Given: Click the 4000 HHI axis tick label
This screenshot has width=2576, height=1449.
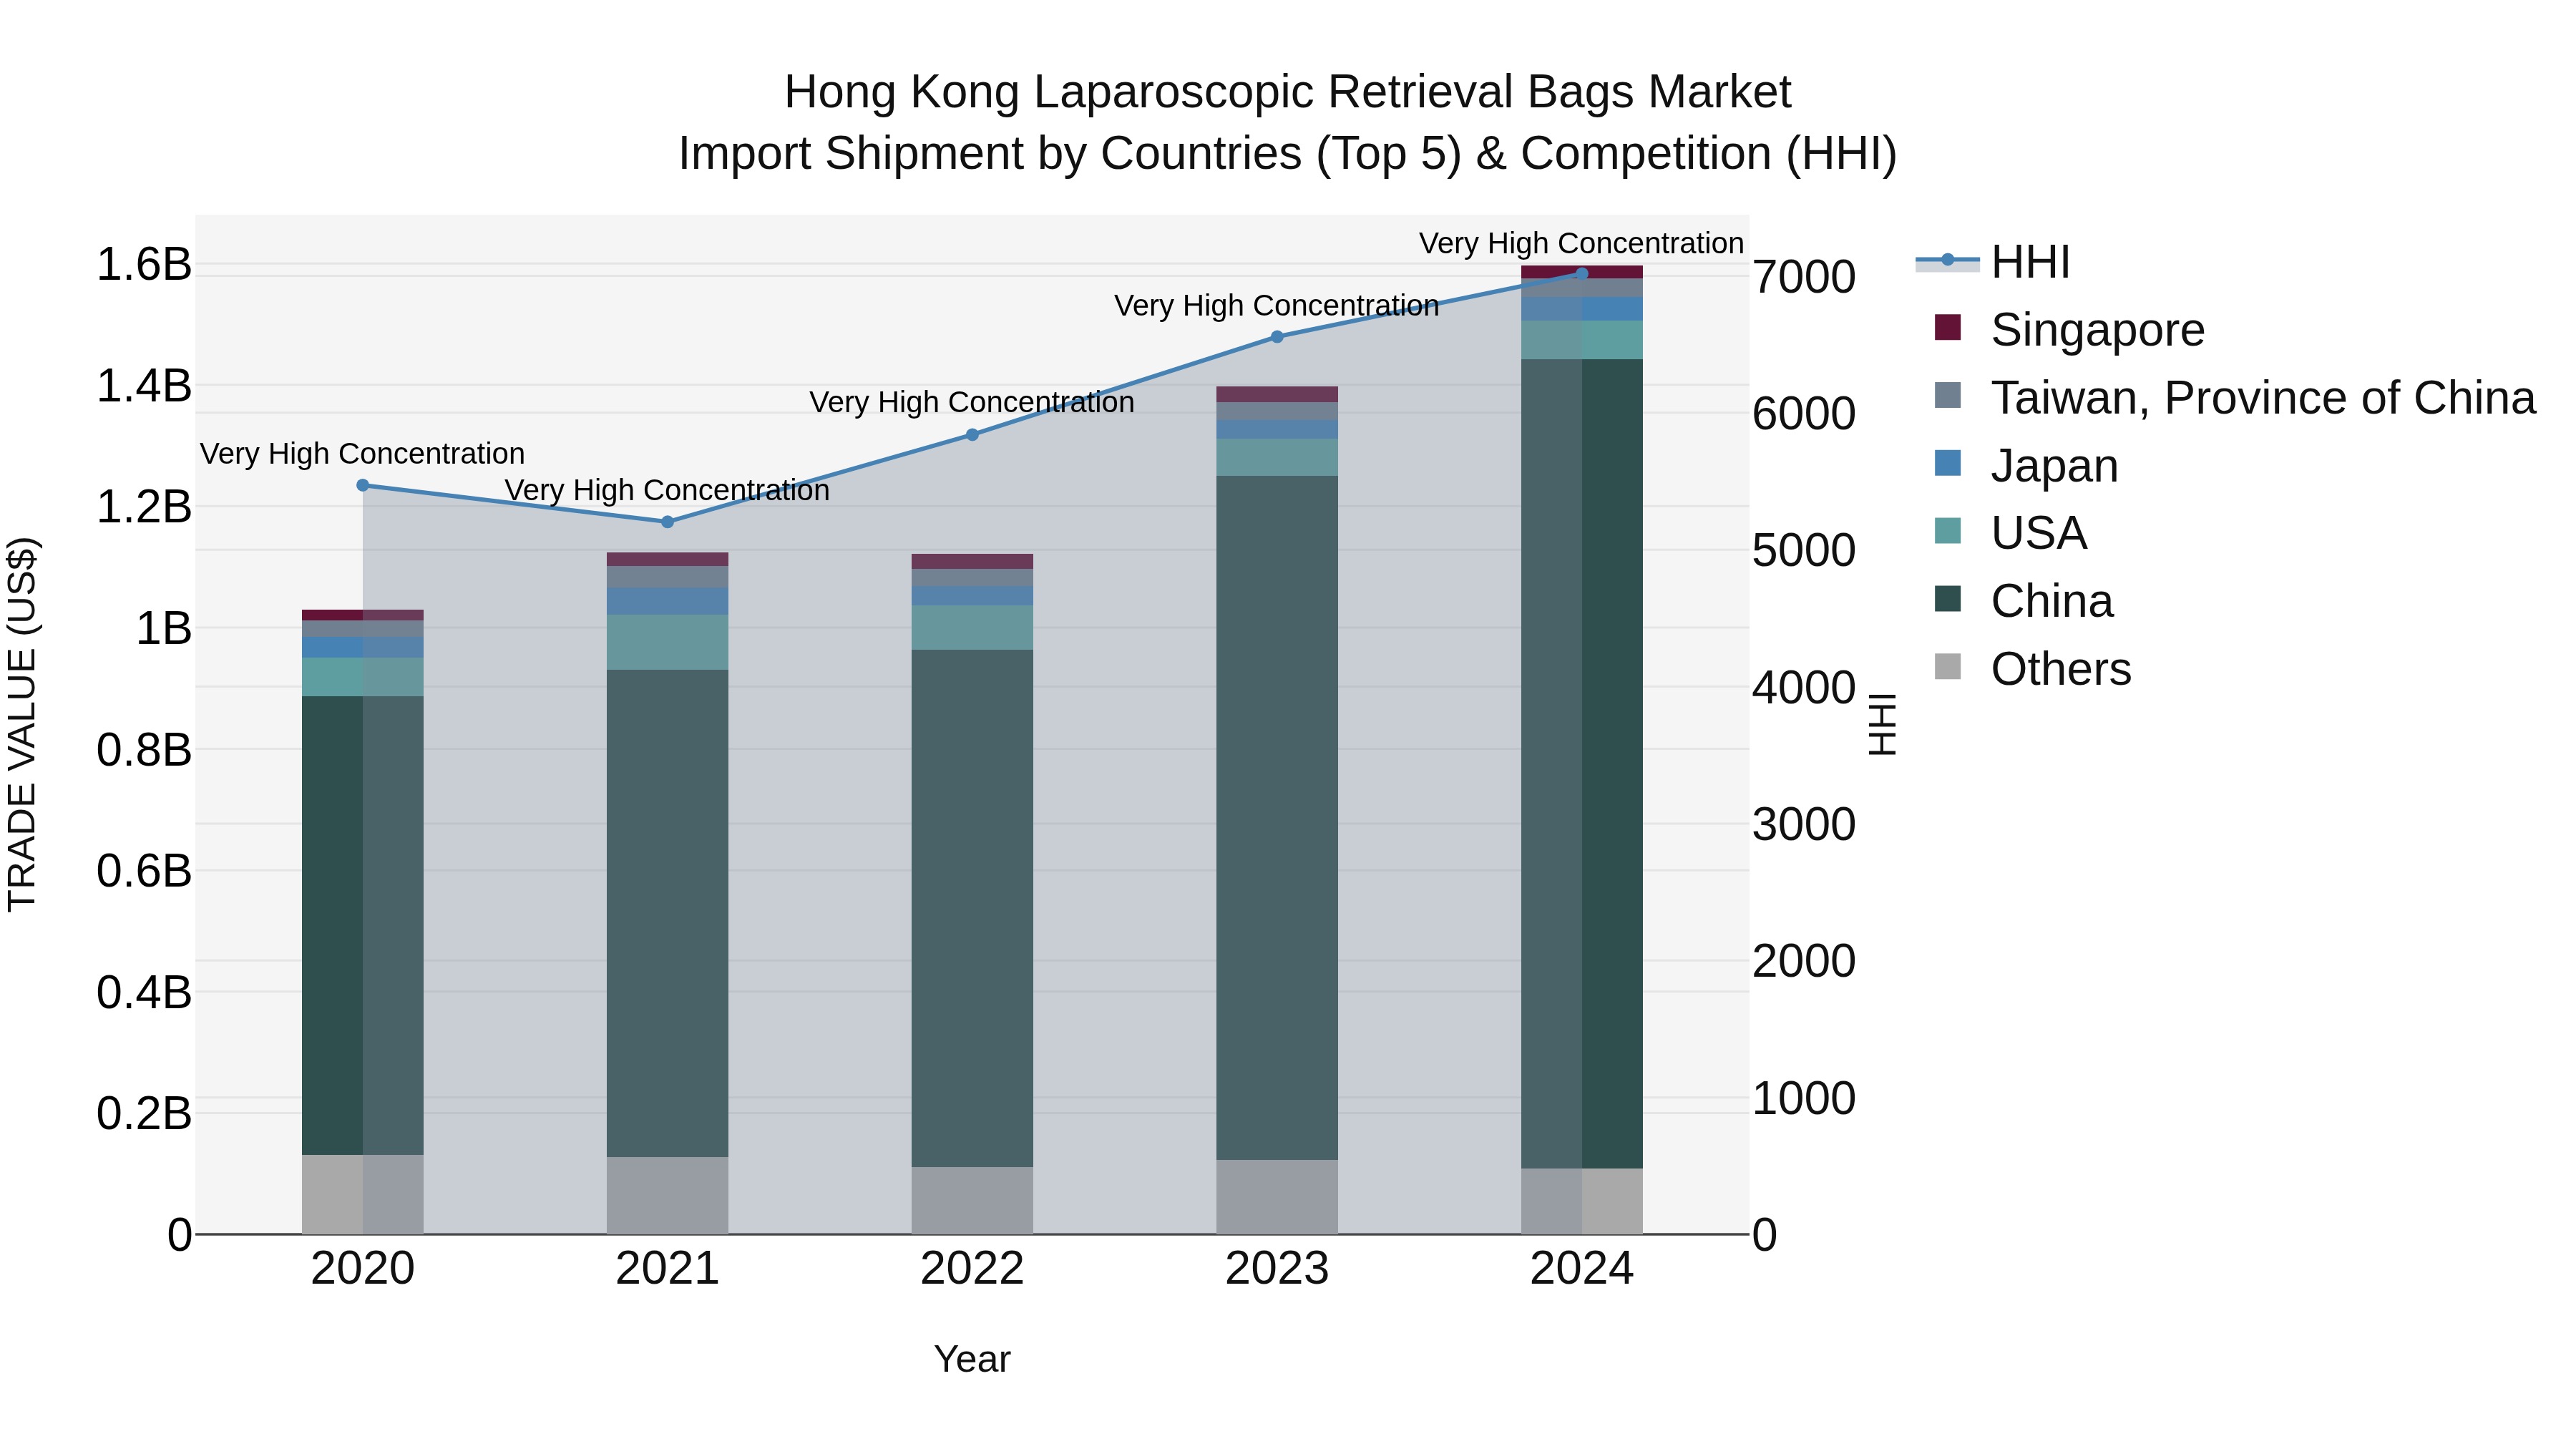Looking at the screenshot, I should click(x=1805, y=688).
